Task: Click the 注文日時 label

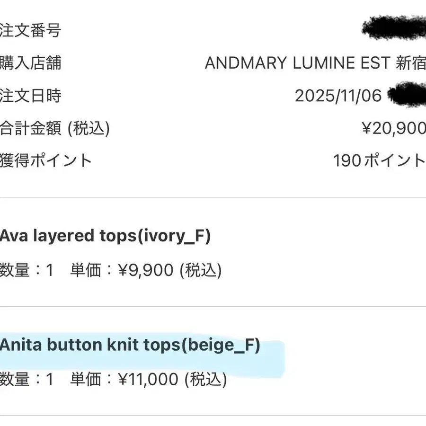Action: 30,96
